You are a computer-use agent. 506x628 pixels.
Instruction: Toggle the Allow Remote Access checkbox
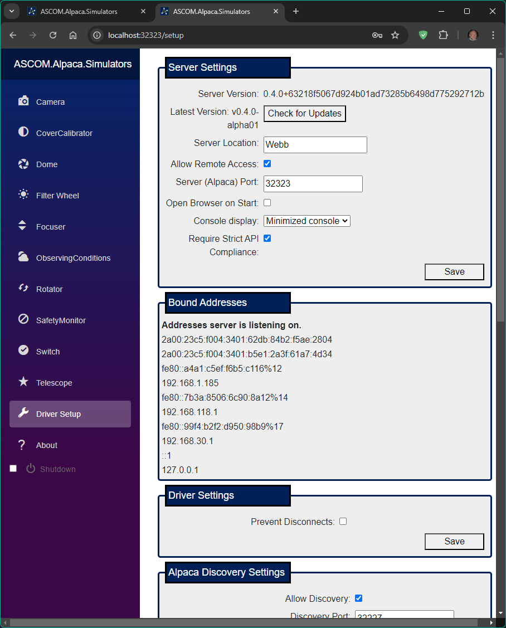pos(267,164)
